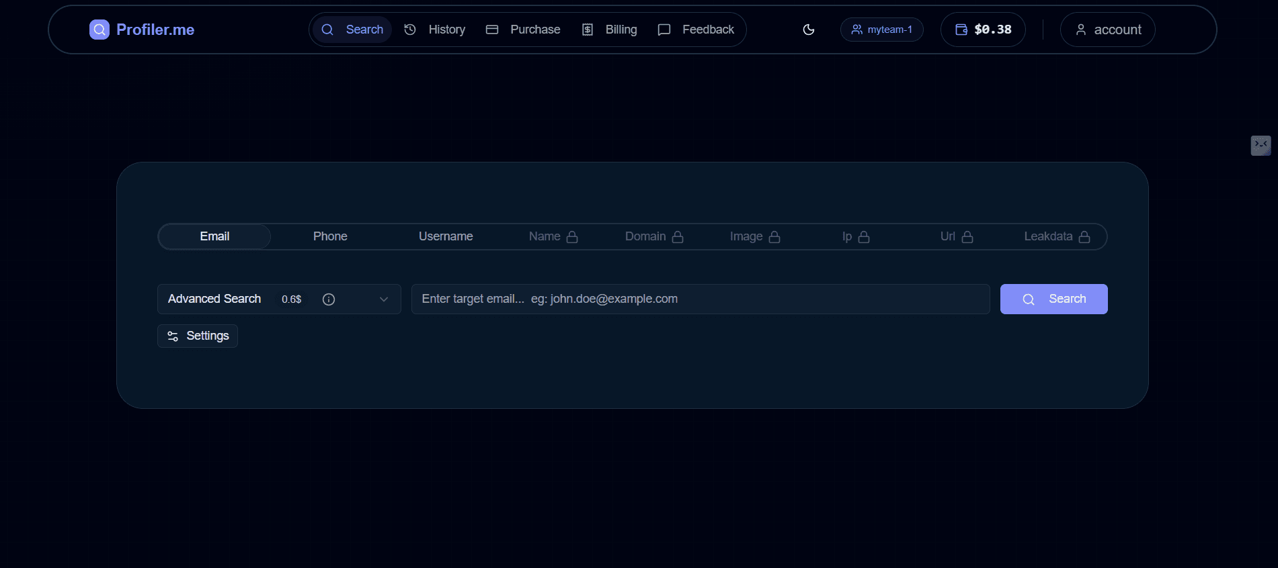Open the Billing section
1278x568 pixels.
pyautogui.click(x=609, y=30)
